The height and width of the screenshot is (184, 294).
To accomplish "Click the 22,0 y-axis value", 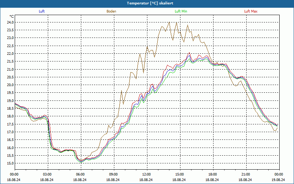I will [10, 54].
